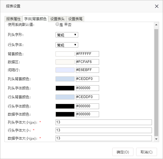The height and width of the screenshot is (159, 163).
Task: Click the 数据区 hex color field
Action: [87, 62]
